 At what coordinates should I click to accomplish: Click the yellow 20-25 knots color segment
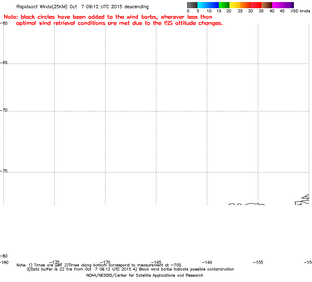(x=235, y=5)
